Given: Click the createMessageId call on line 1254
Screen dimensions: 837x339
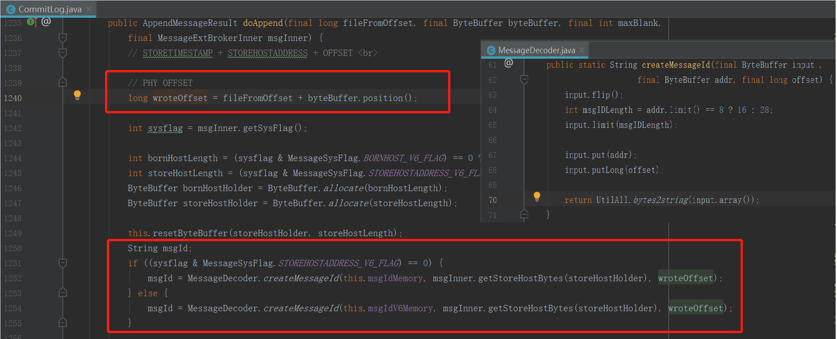Looking at the screenshot, I should pos(301,309).
